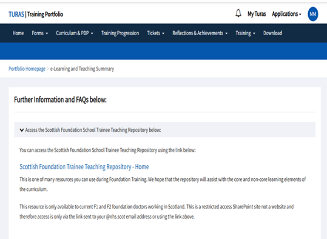Expand the Forms dropdown menu

tap(40, 33)
